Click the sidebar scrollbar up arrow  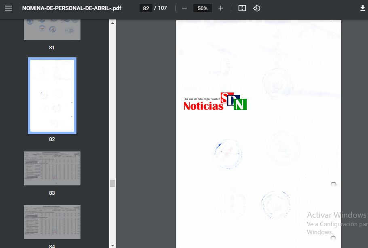point(112,23)
